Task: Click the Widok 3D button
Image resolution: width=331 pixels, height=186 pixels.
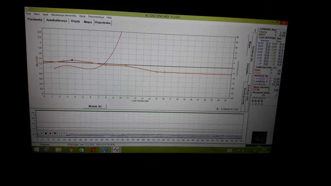Action: (95, 106)
